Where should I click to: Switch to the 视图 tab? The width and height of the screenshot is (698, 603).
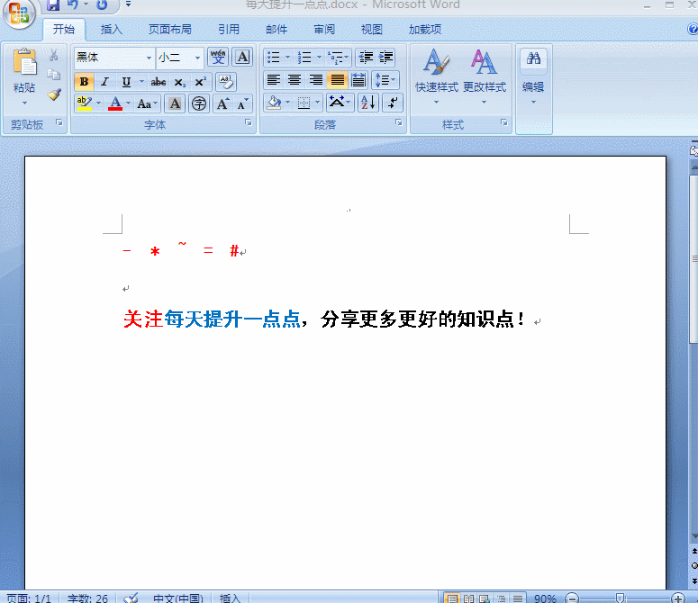(372, 30)
